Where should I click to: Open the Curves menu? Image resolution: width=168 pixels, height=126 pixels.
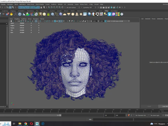pyautogui.click(x=48, y=4)
